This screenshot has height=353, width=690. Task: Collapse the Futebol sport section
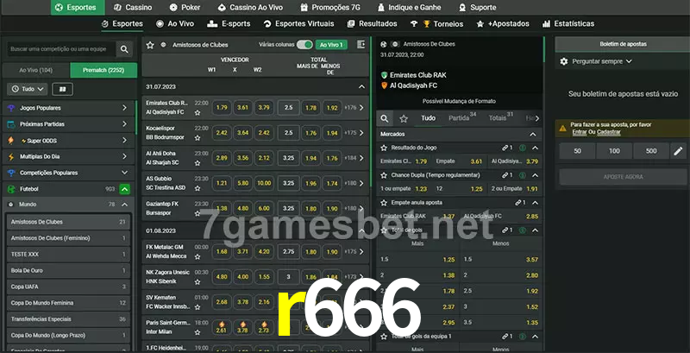[124, 189]
